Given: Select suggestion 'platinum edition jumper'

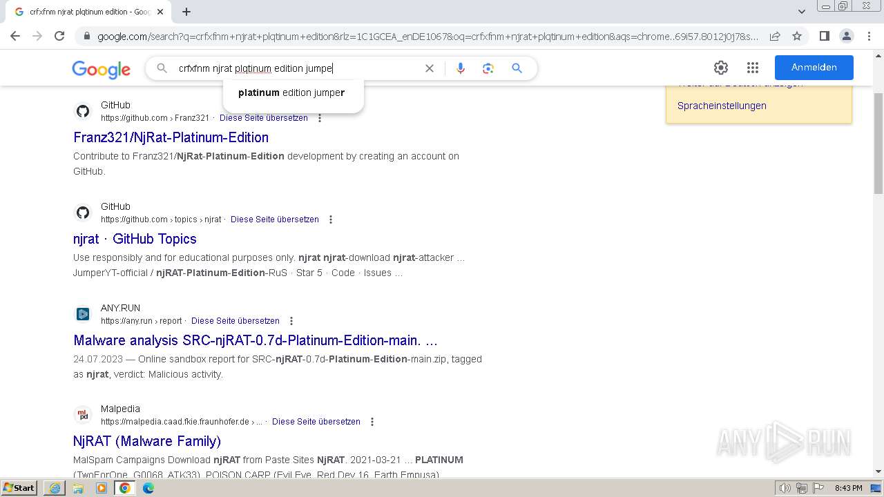Looking at the screenshot, I should 291,92.
